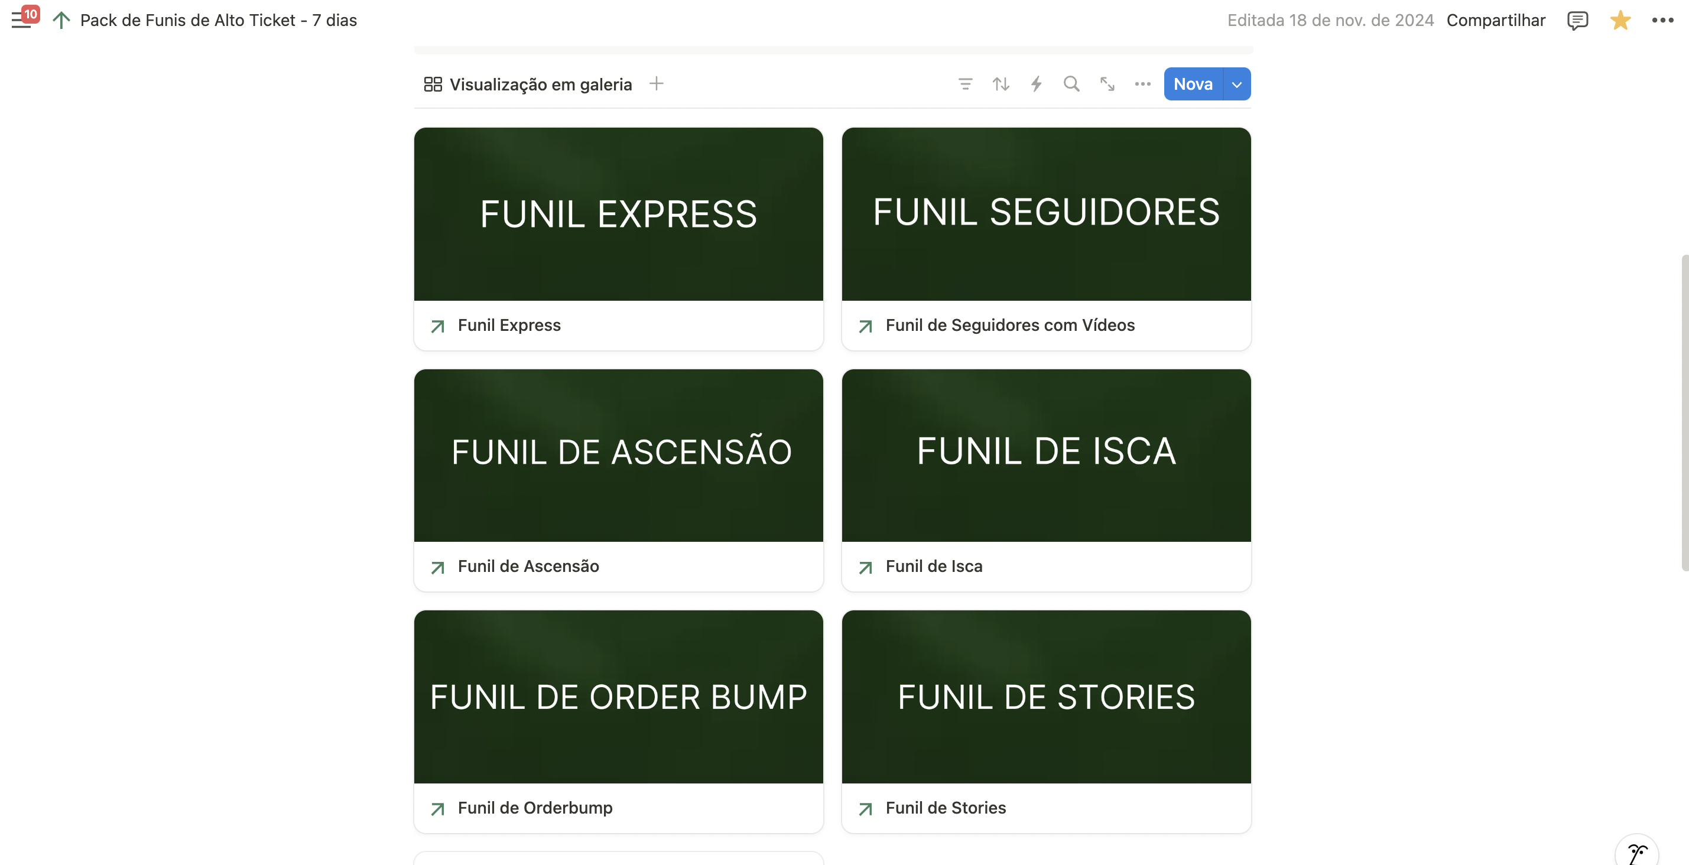Viewport: 1689px width, 865px height.
Task: Click the filter icon in database toolbar
Action: 965,84
